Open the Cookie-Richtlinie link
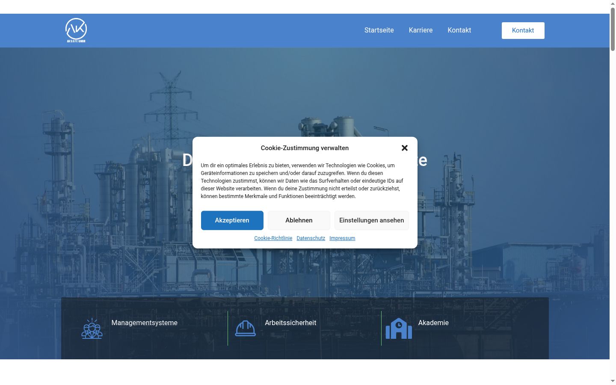 (x=273, y=238)
